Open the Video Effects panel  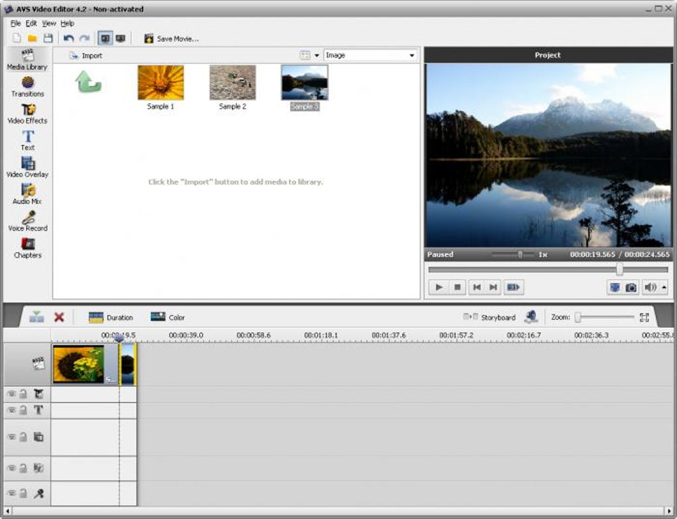tap(27, 113)
